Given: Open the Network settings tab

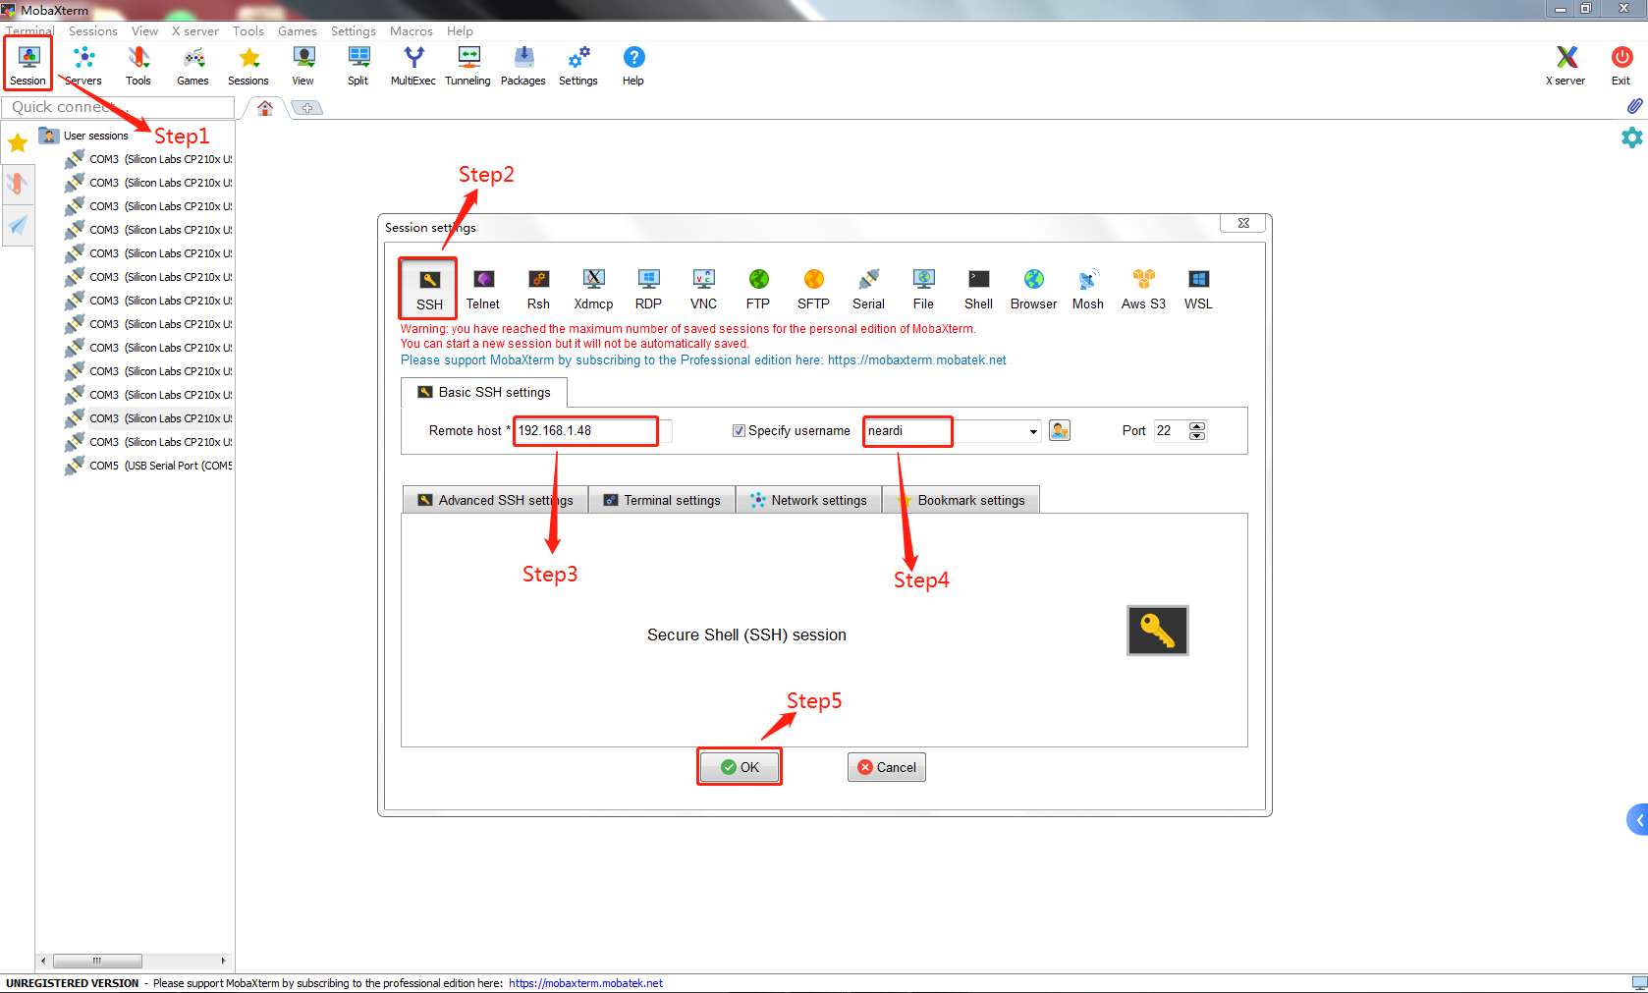Looking at the screenshot, I should click(x=808, y=500).
